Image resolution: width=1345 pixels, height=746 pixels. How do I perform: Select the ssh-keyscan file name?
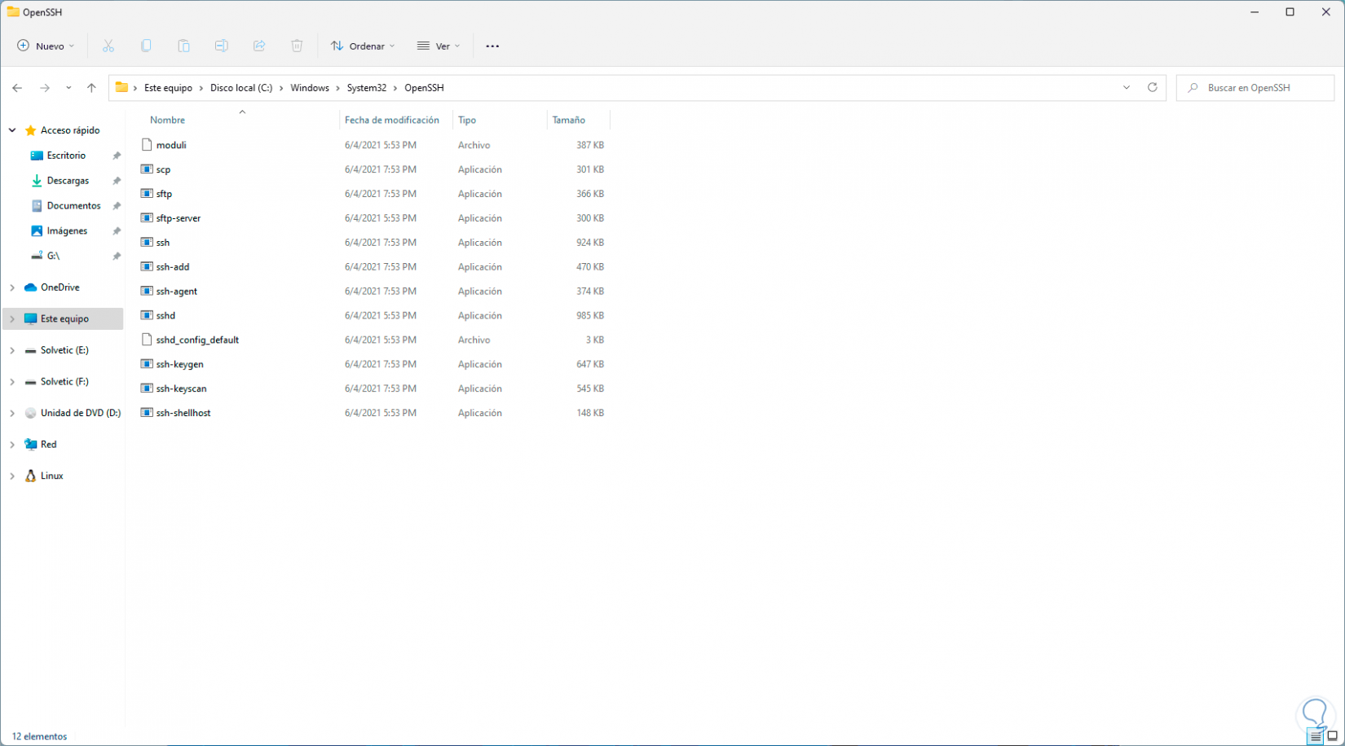pos(182,388)
